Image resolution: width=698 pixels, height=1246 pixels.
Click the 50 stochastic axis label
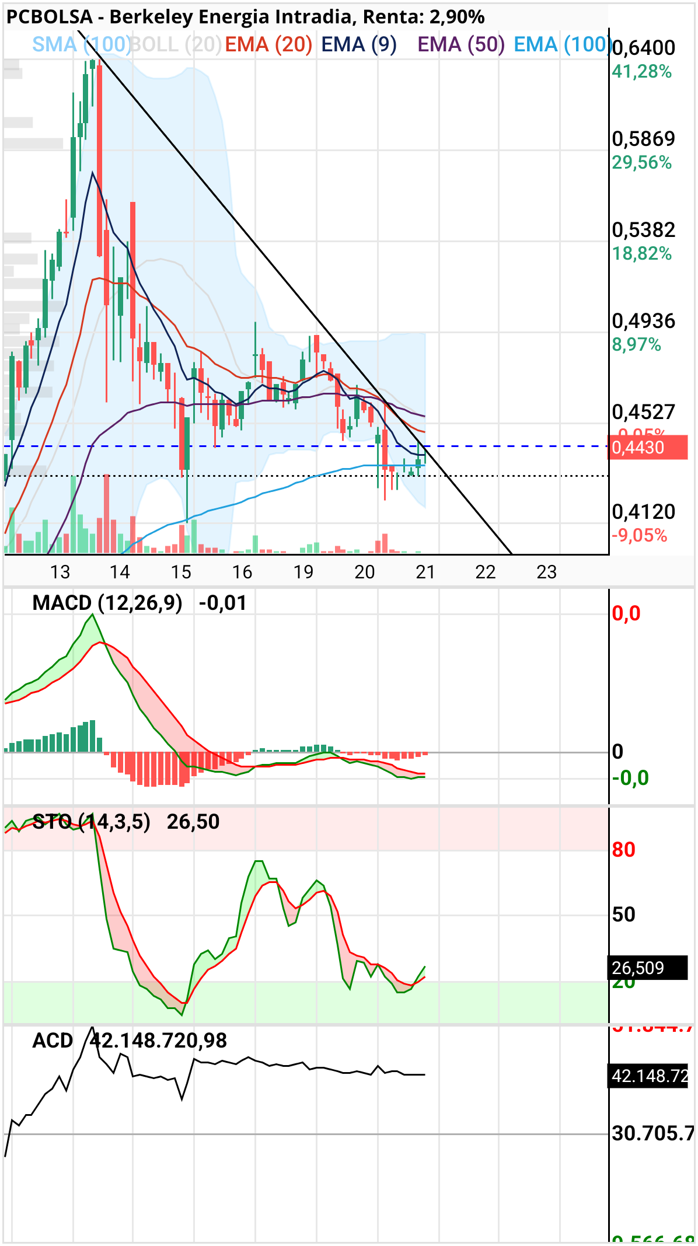click(x=624, y=915)
